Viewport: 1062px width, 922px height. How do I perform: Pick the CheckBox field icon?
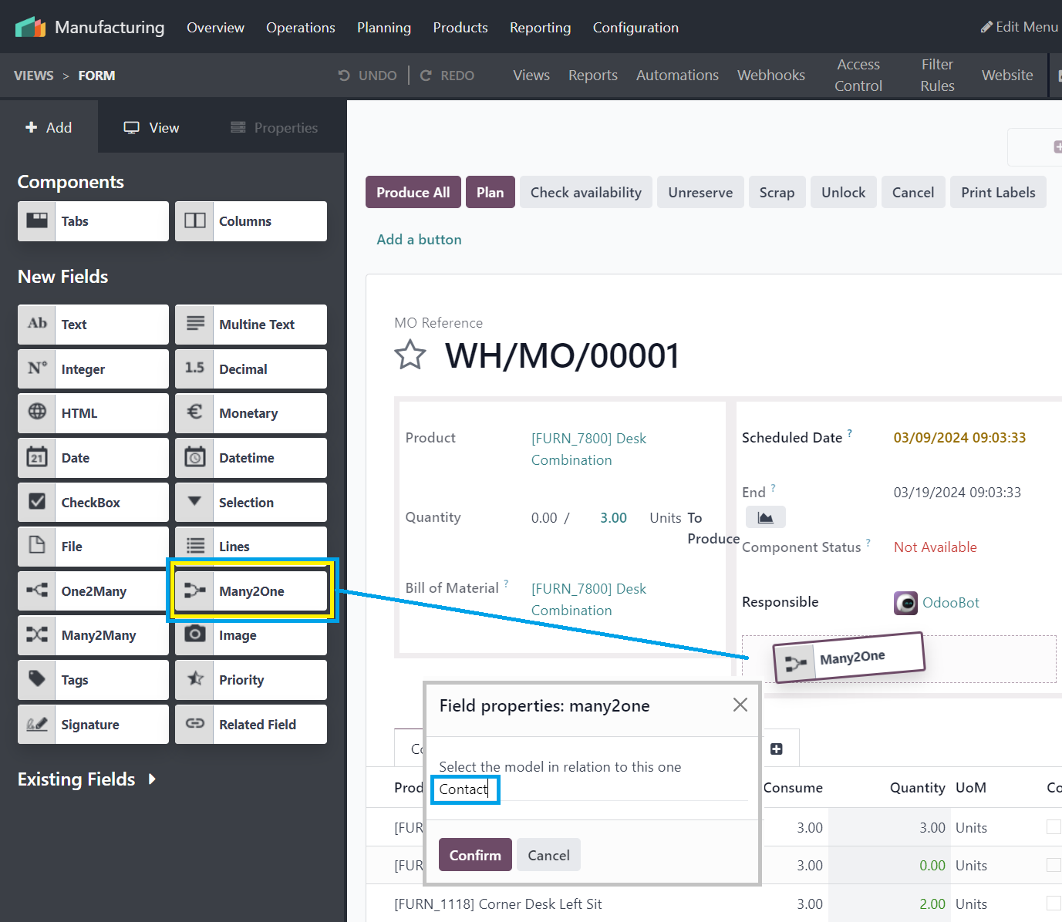click(x=37, y=502)
